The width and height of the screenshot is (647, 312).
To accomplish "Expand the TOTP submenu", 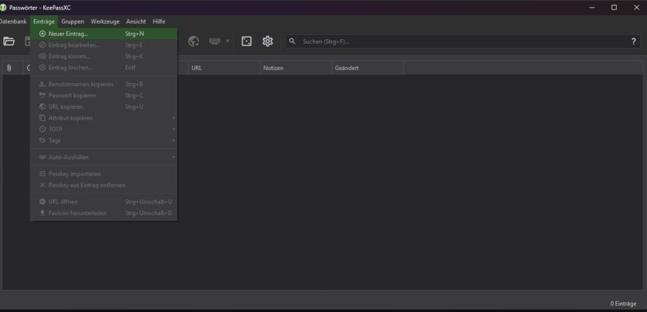I will [x=104, y=129].
